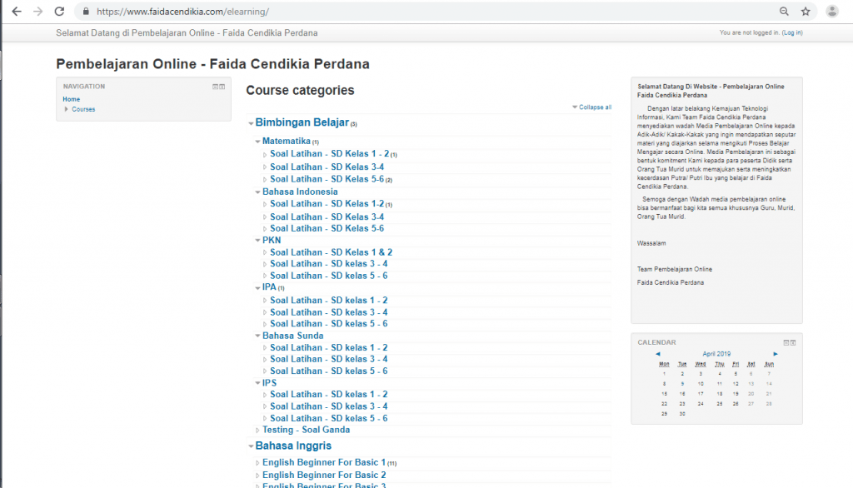Collapse the Bahasa Sunda subcategory
Screen dimensions: 853x488
tap(258, 336)
